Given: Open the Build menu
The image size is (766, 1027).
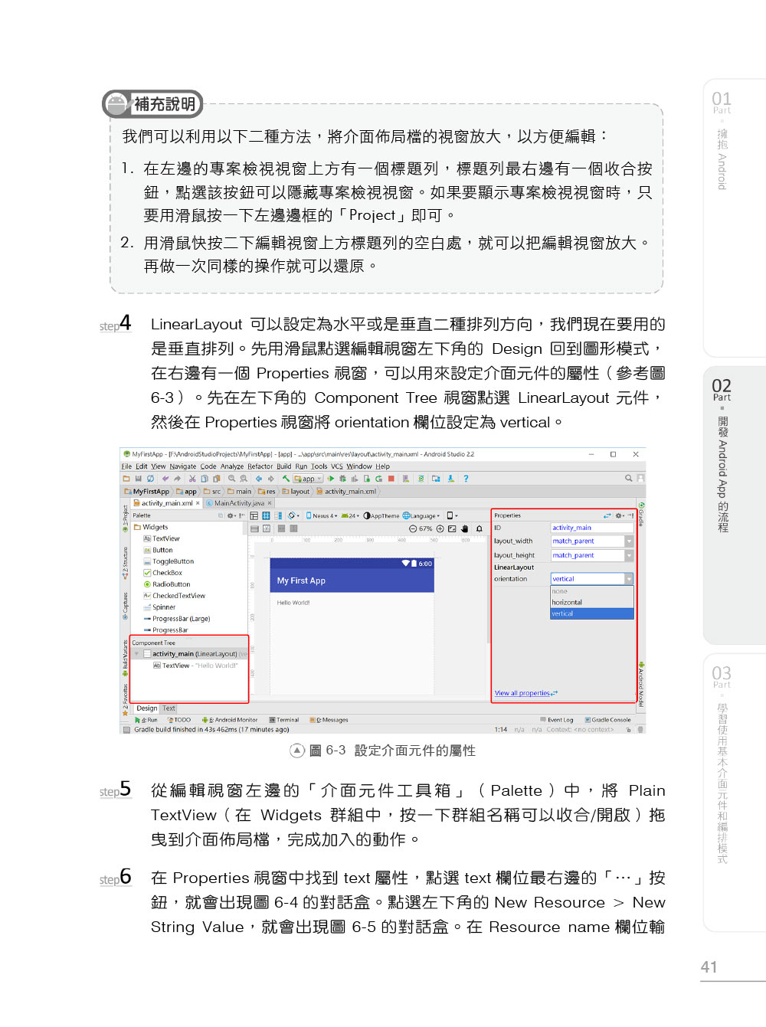Looking at the screenshot, I should coord(284,466).
